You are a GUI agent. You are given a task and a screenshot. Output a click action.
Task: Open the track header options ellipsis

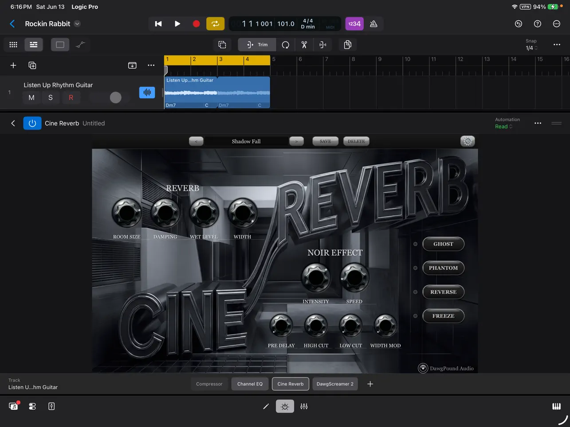click(151, 66)
